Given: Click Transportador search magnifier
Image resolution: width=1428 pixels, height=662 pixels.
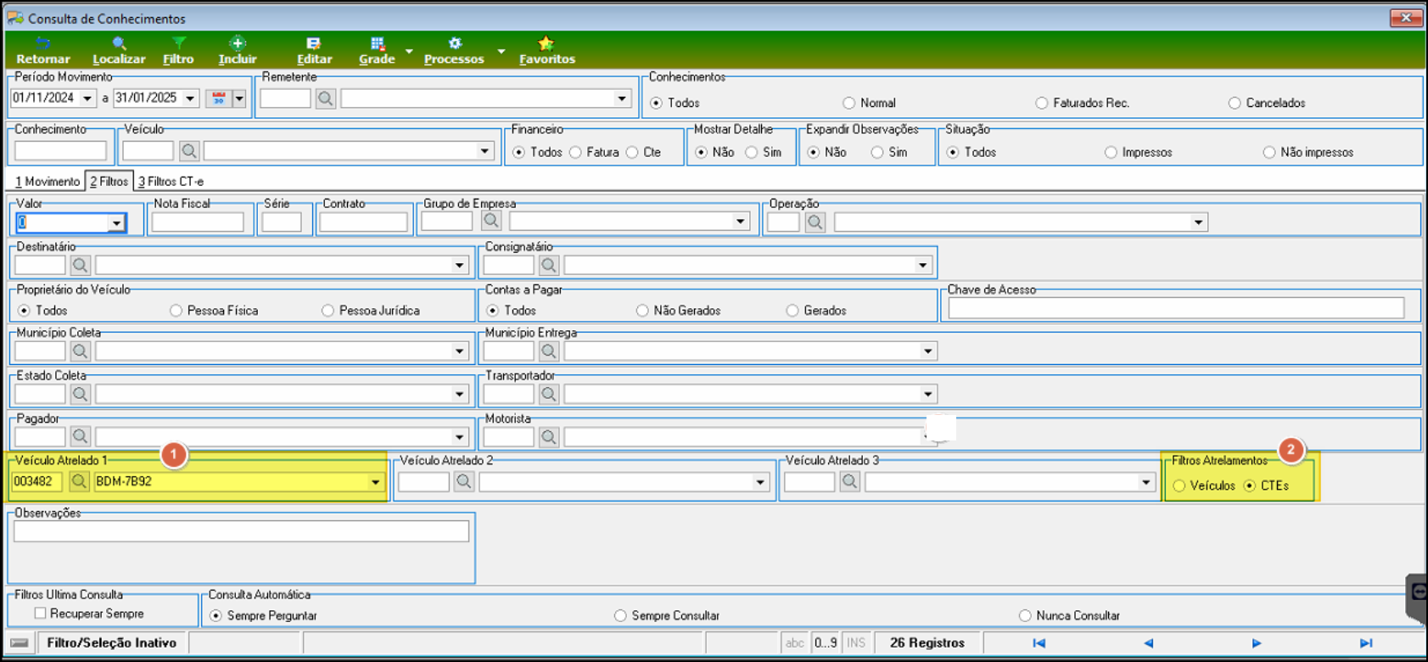Looking at the screenshot, I should coord(548,394).
